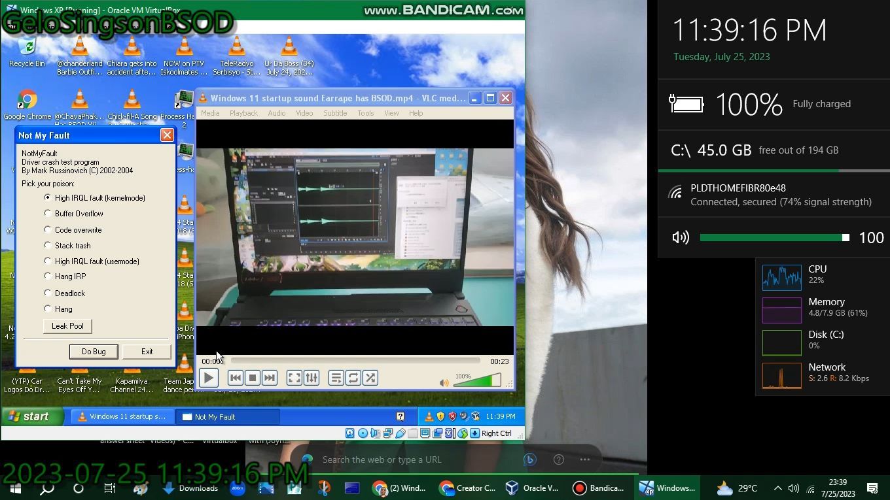The height and width of the screenshot is (500, 890).
Task: Open TeleRadyo Serbisyo desktop video file
Action: [236, 56]
